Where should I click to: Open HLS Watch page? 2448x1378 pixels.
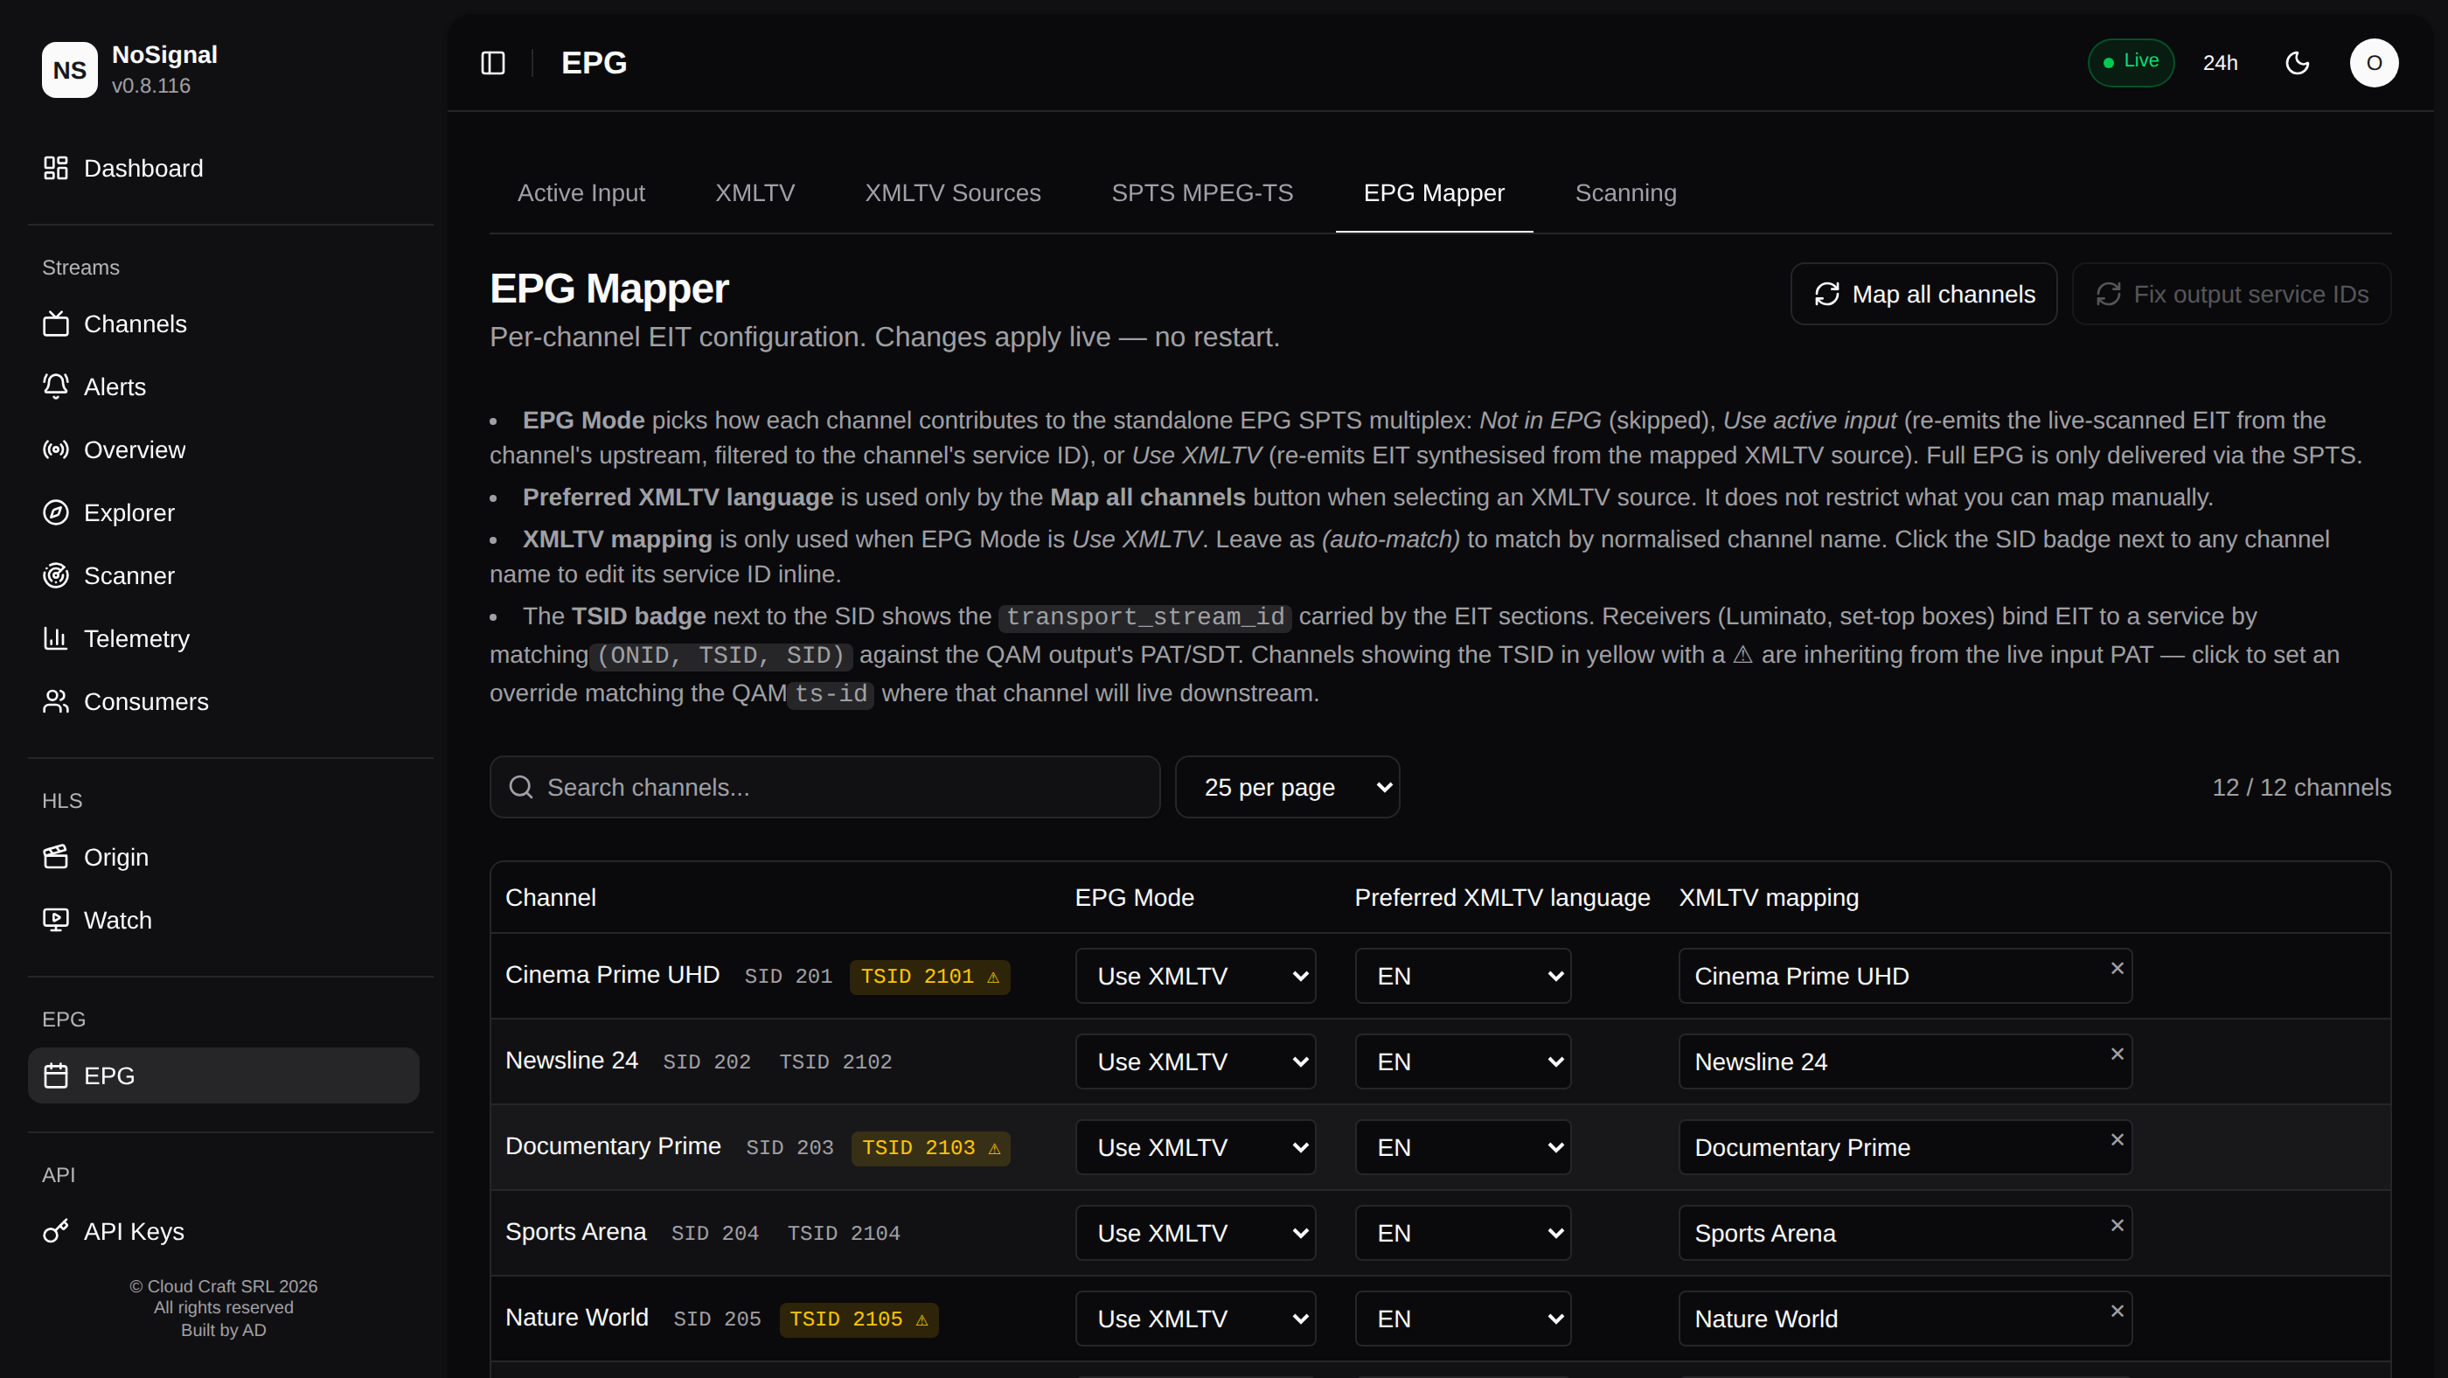(223, 920)
